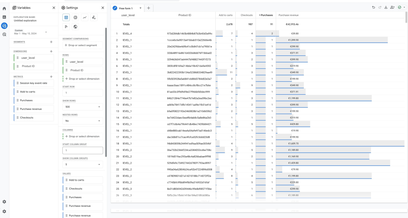Select the Geo map visualization icon
The height and width of the screenshot is (218, 408).
pos(76,26)
